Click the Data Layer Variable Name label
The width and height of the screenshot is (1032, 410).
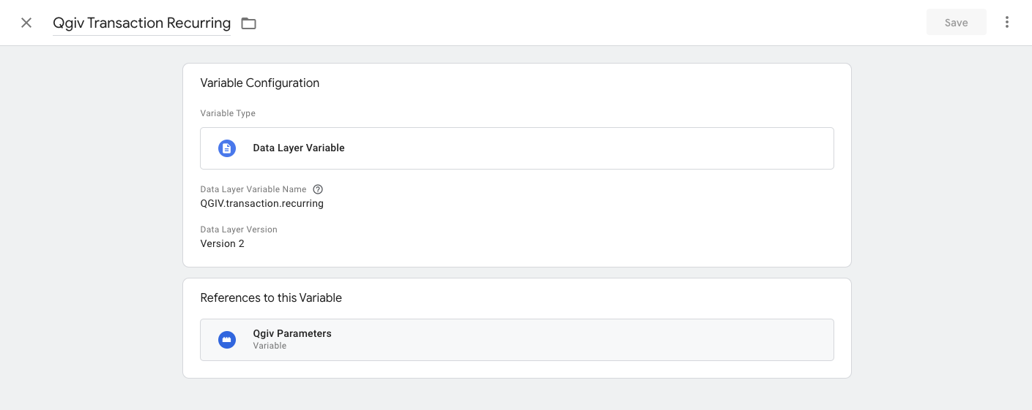tap(253, 189)
